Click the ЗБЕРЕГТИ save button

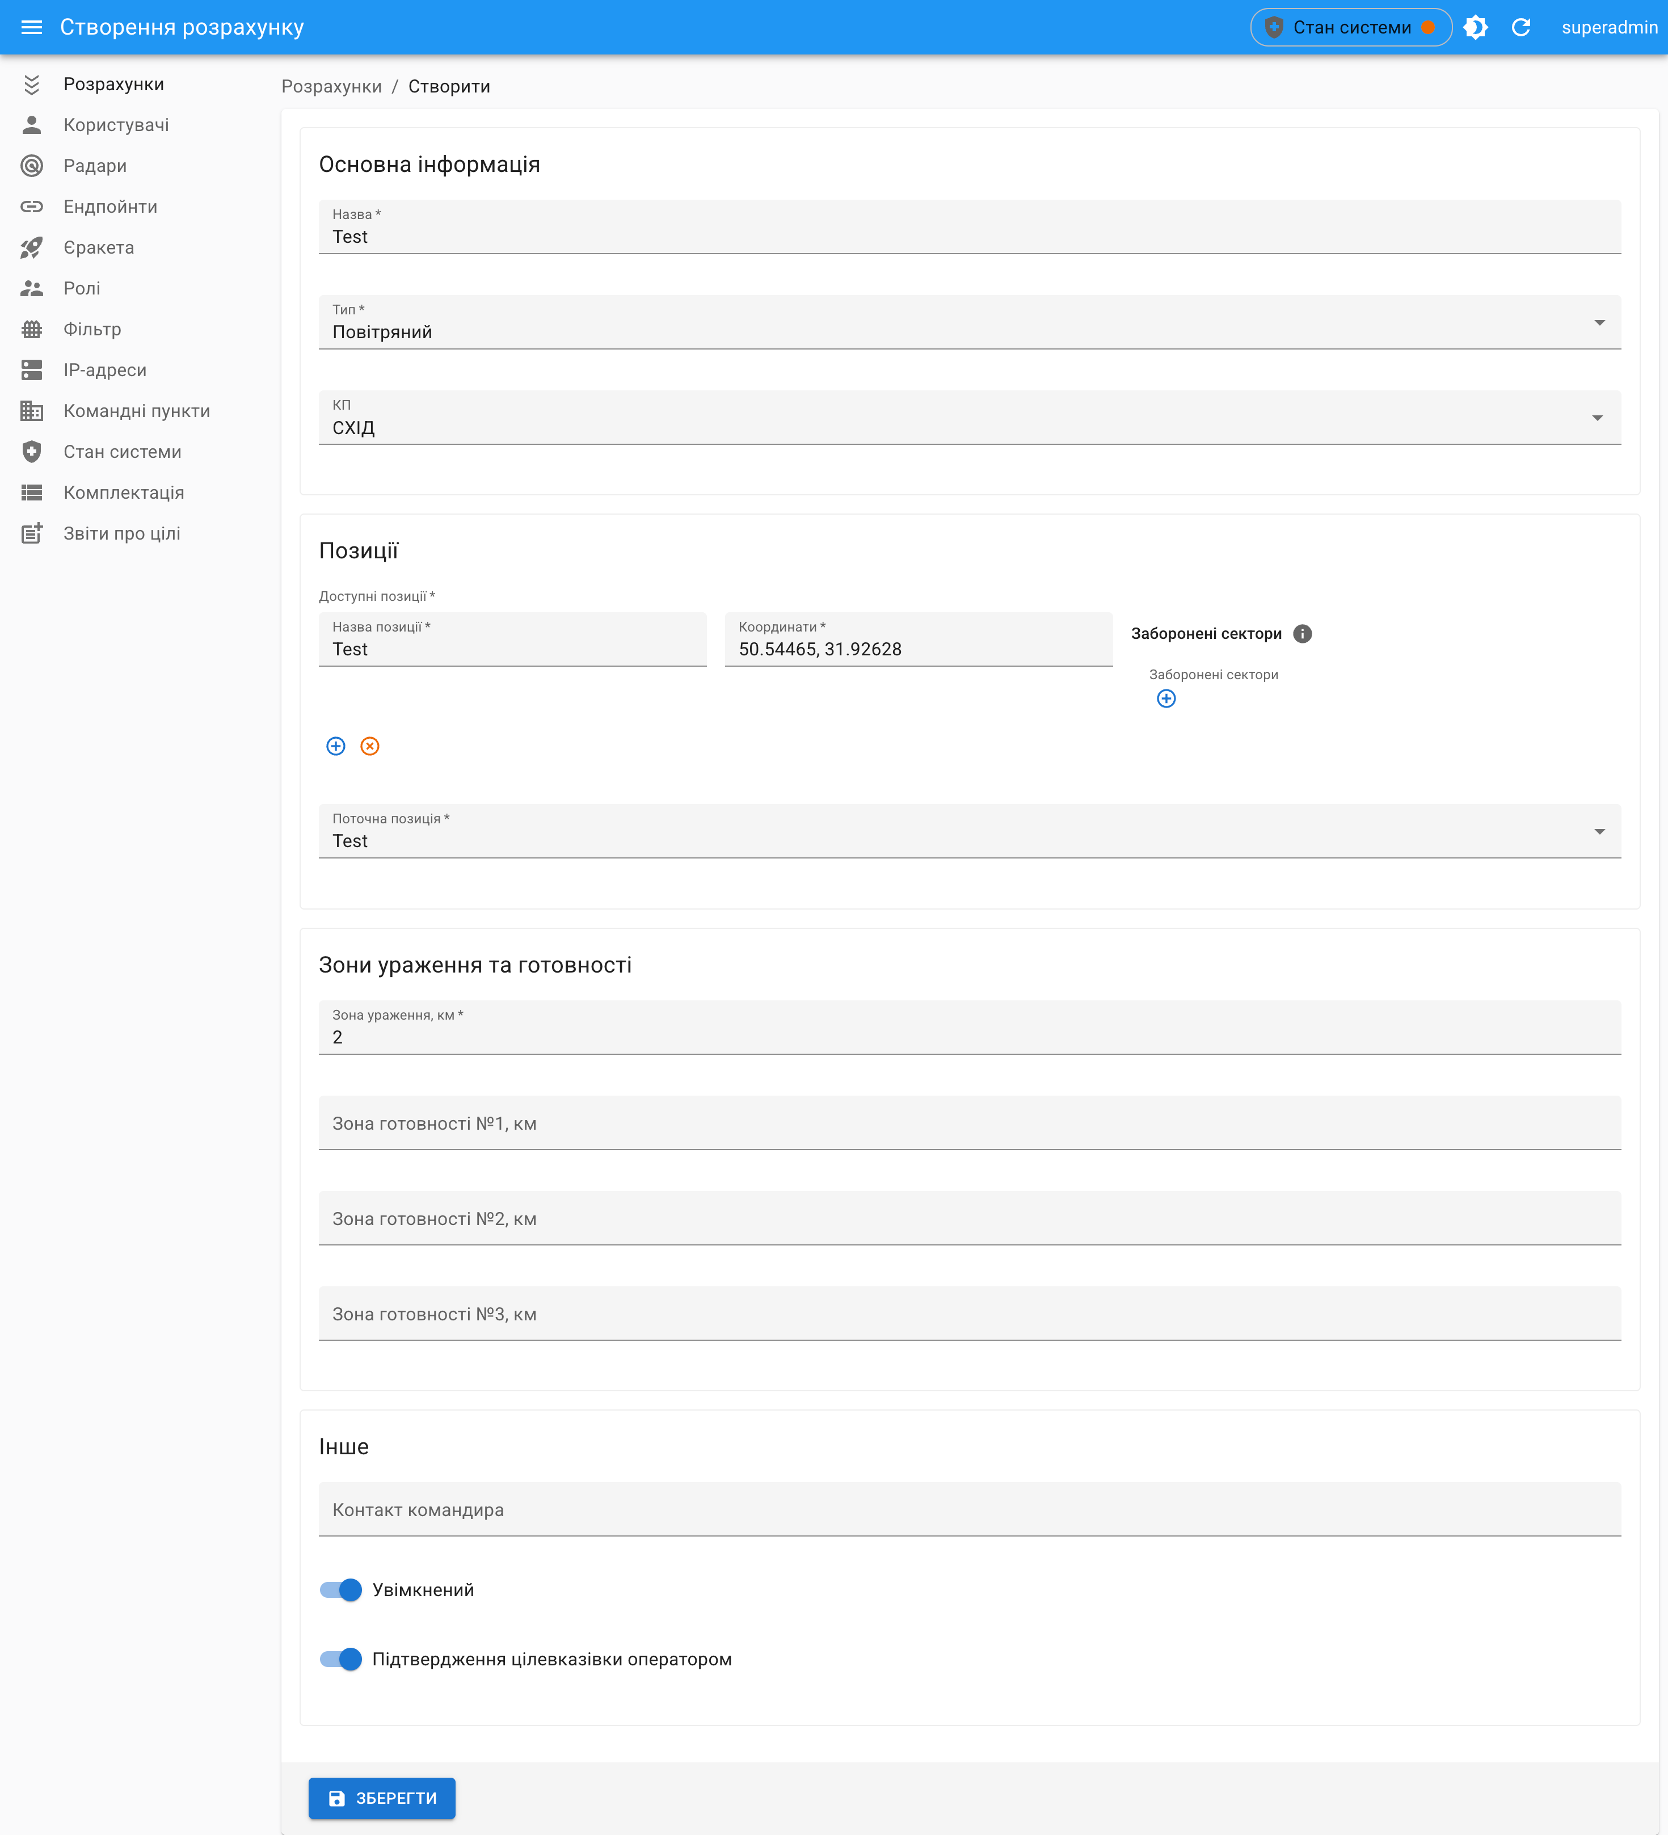pyautogui.click(x=382, y=1799)
